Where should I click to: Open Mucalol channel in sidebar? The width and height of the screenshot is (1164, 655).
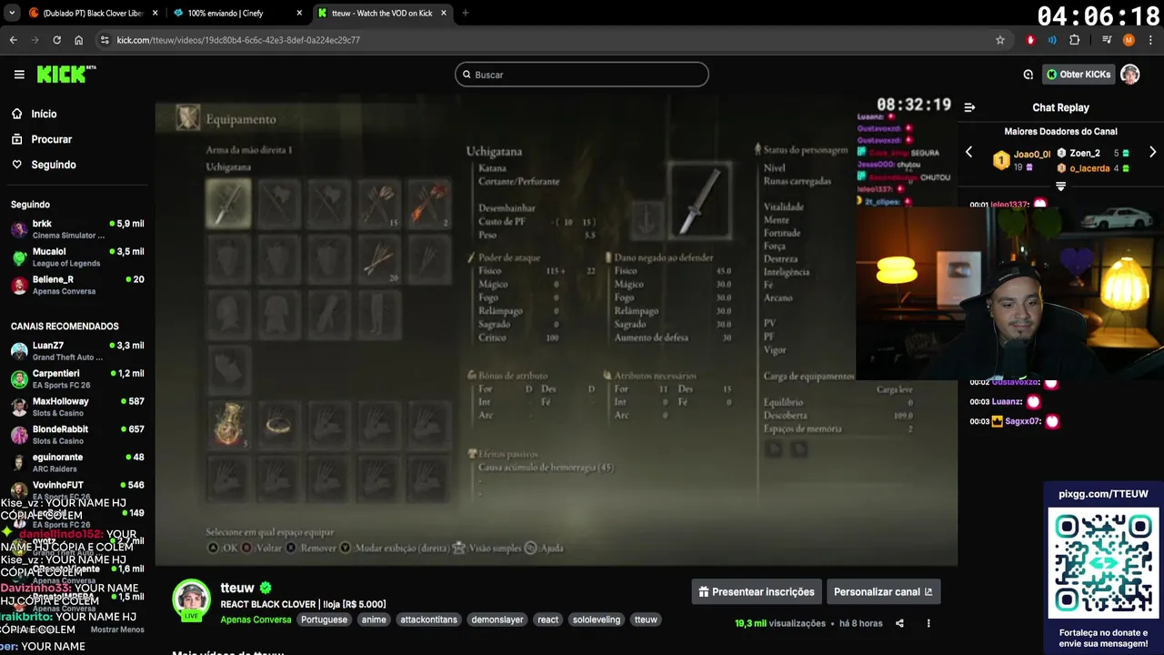pyautogui.click(x=77, y=257)
